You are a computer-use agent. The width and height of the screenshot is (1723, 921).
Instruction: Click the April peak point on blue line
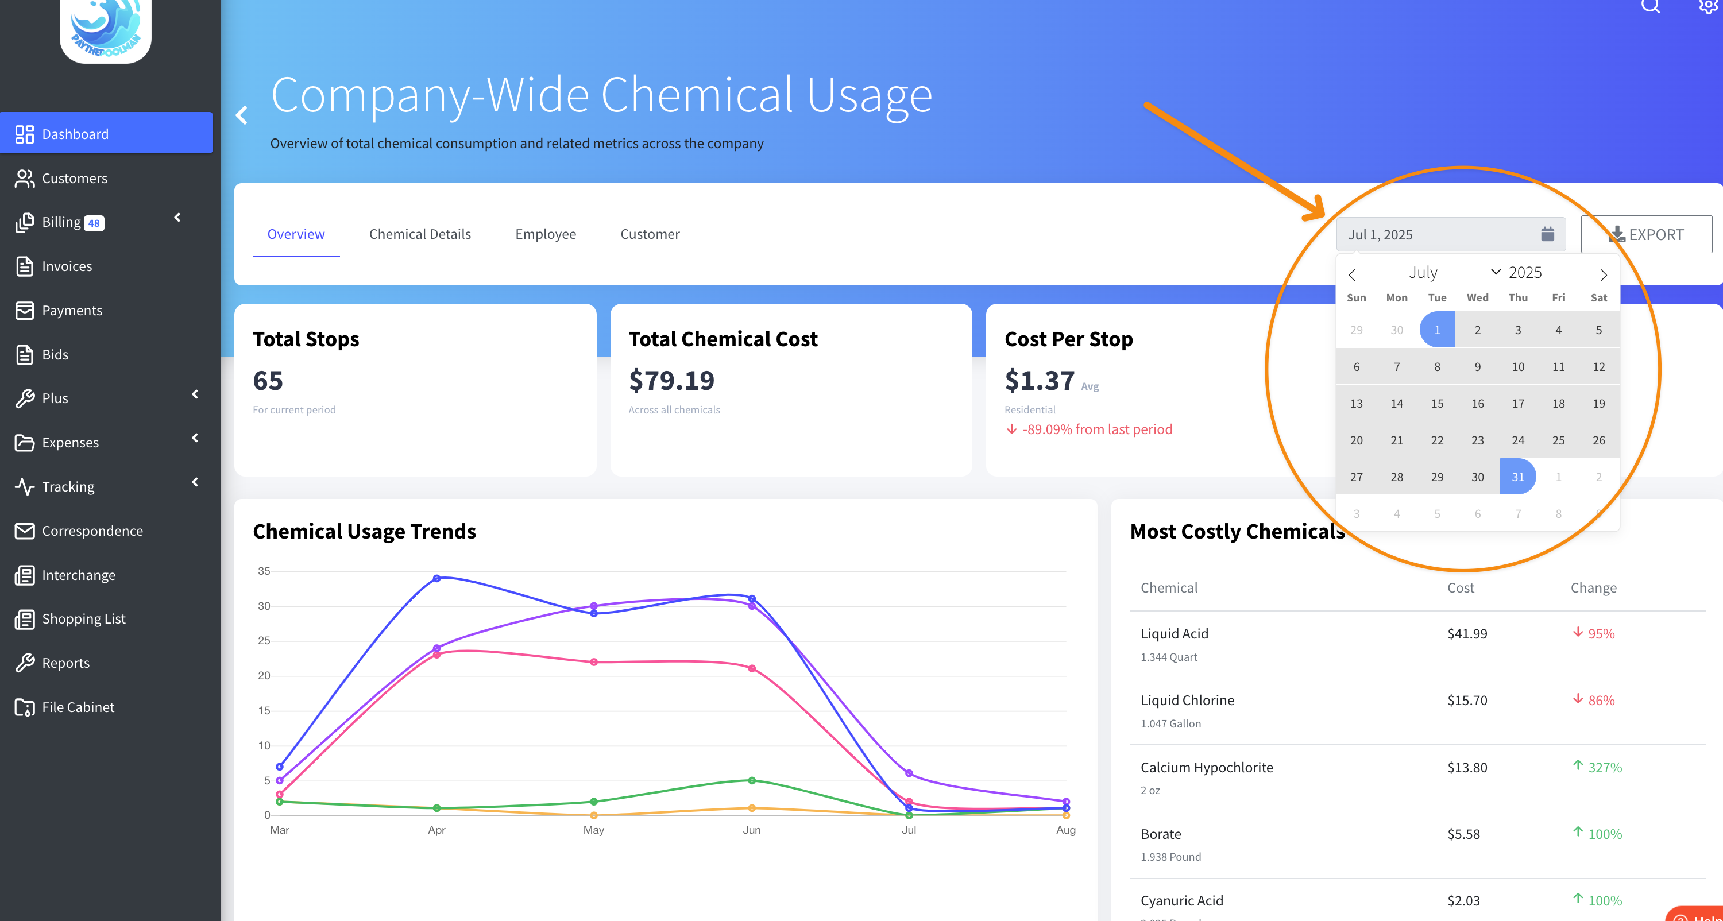436,578
